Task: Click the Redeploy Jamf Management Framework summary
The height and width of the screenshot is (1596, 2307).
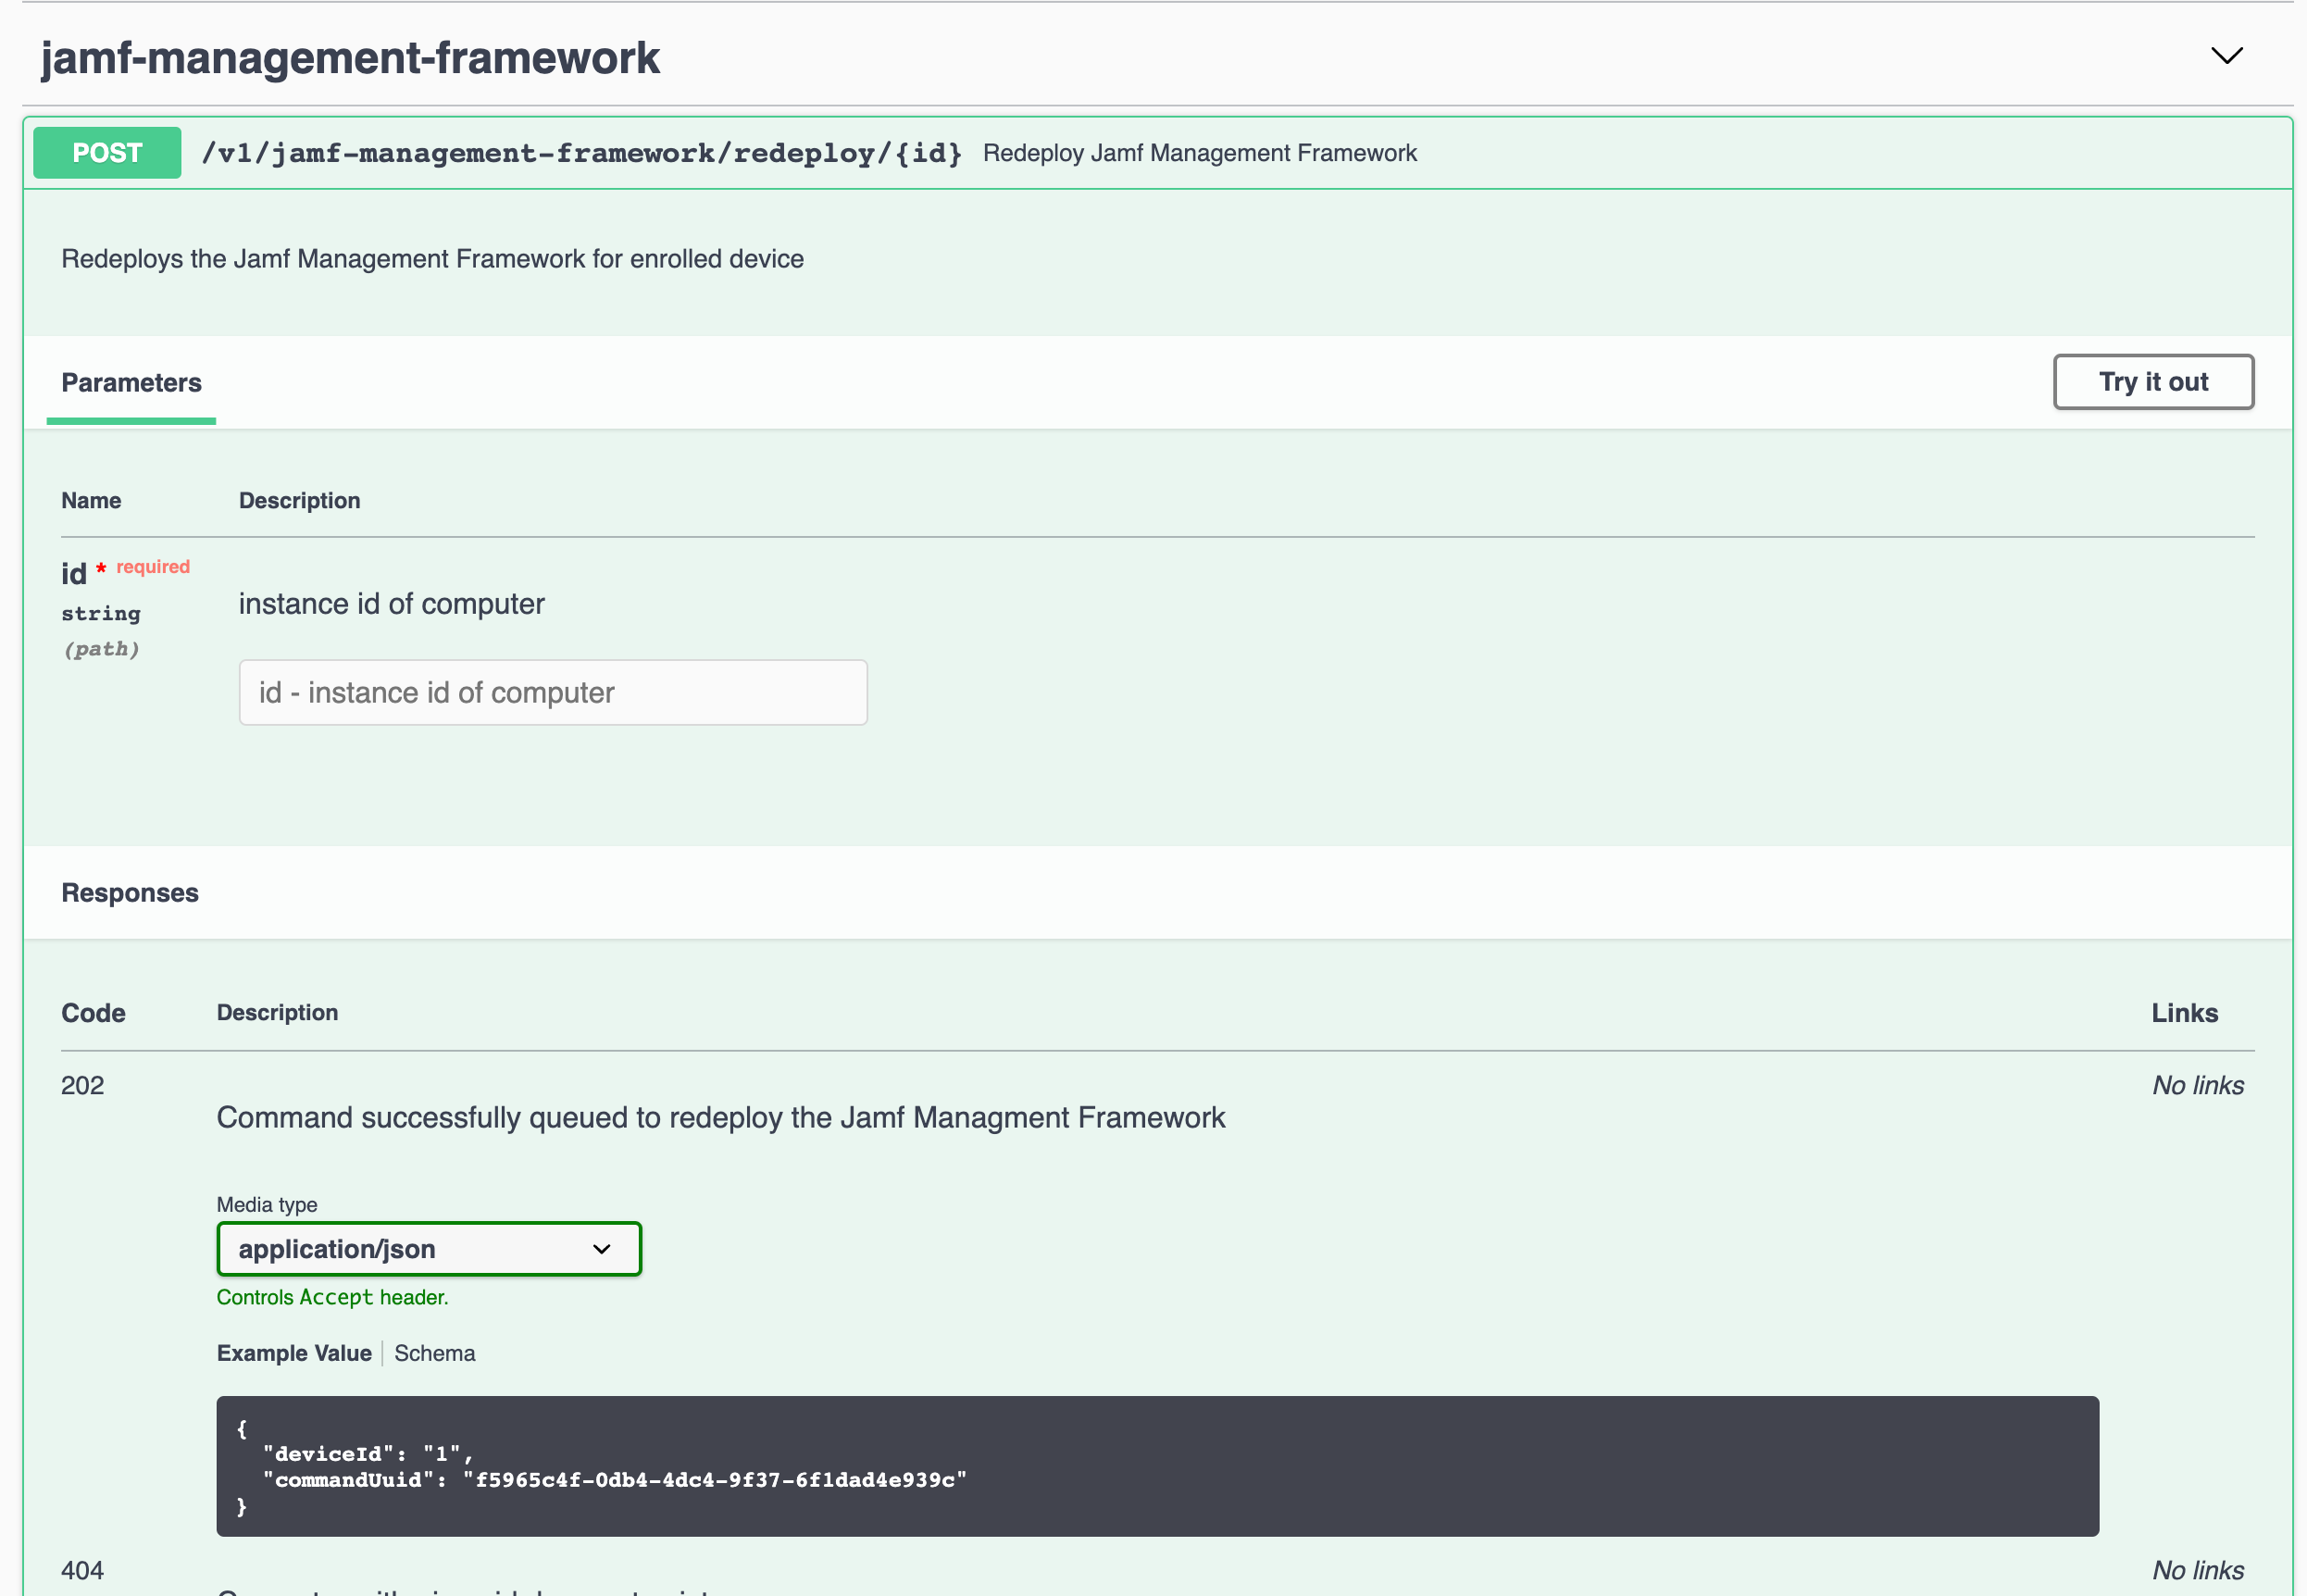Action: [x=1199, y=153]
